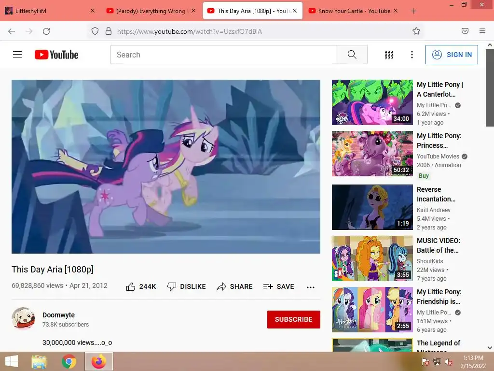Reload the current page
The width and height of the screenshot is (494, 371).
pos(46,31)
